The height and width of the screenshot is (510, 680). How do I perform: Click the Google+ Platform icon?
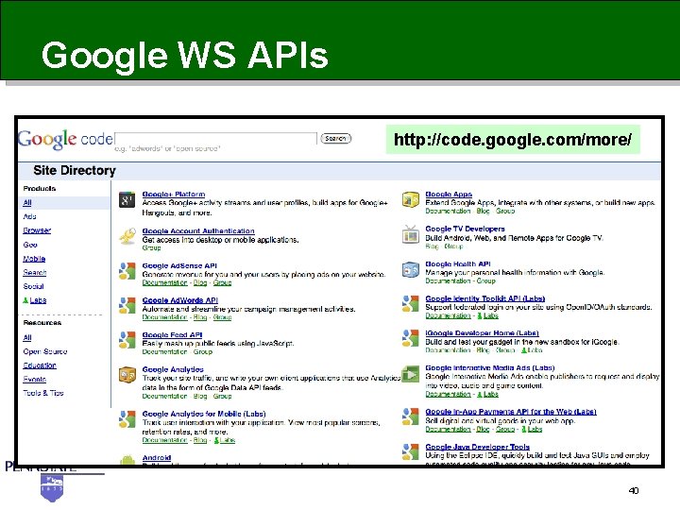click(x=127, y=200)
